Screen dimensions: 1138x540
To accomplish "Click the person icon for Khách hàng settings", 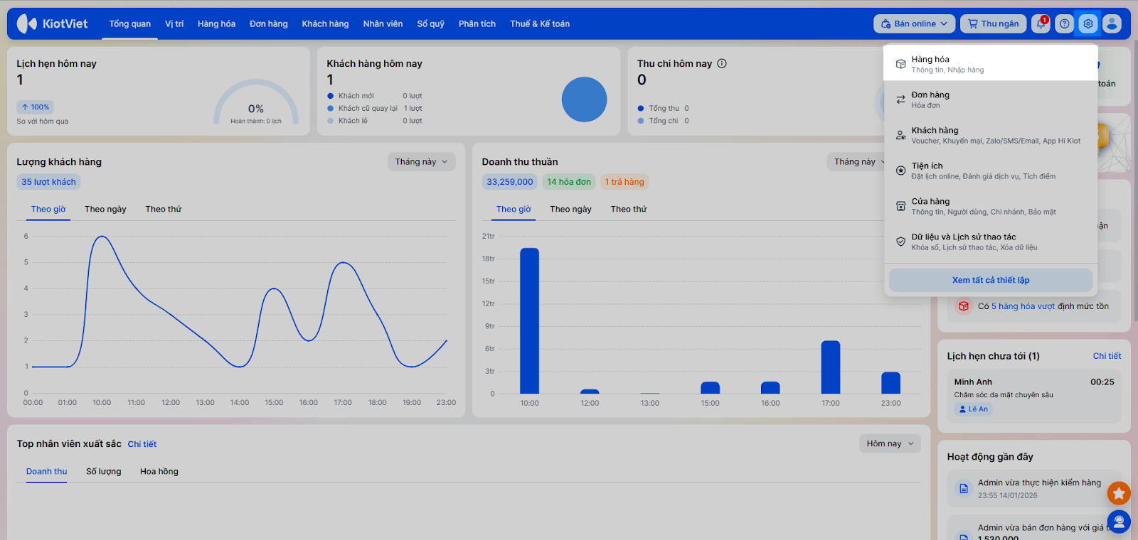I will (x=900, y=135).
